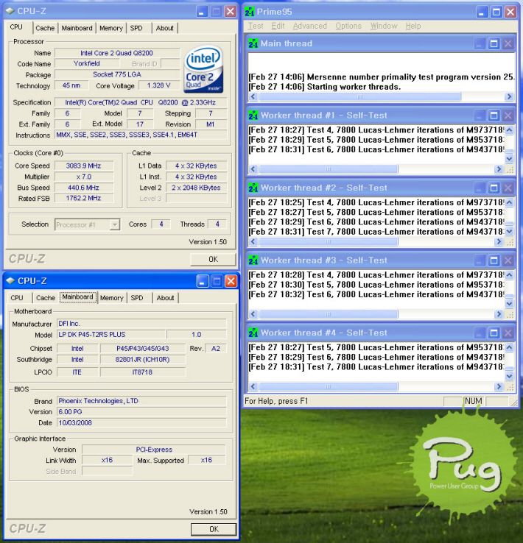Open Prime95 Edit menu
523x543 pixels.
(278, 26)
